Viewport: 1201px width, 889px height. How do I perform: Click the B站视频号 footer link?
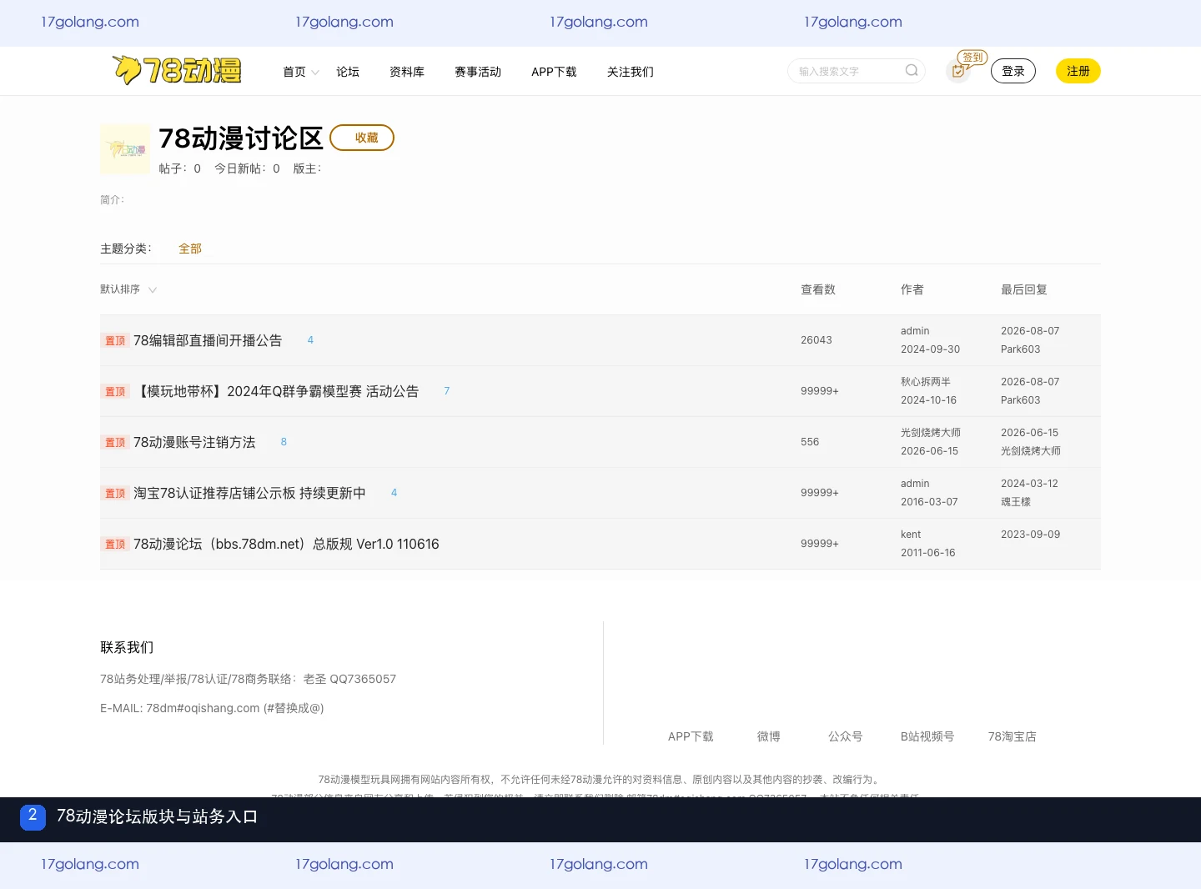(x=927, y=736)
